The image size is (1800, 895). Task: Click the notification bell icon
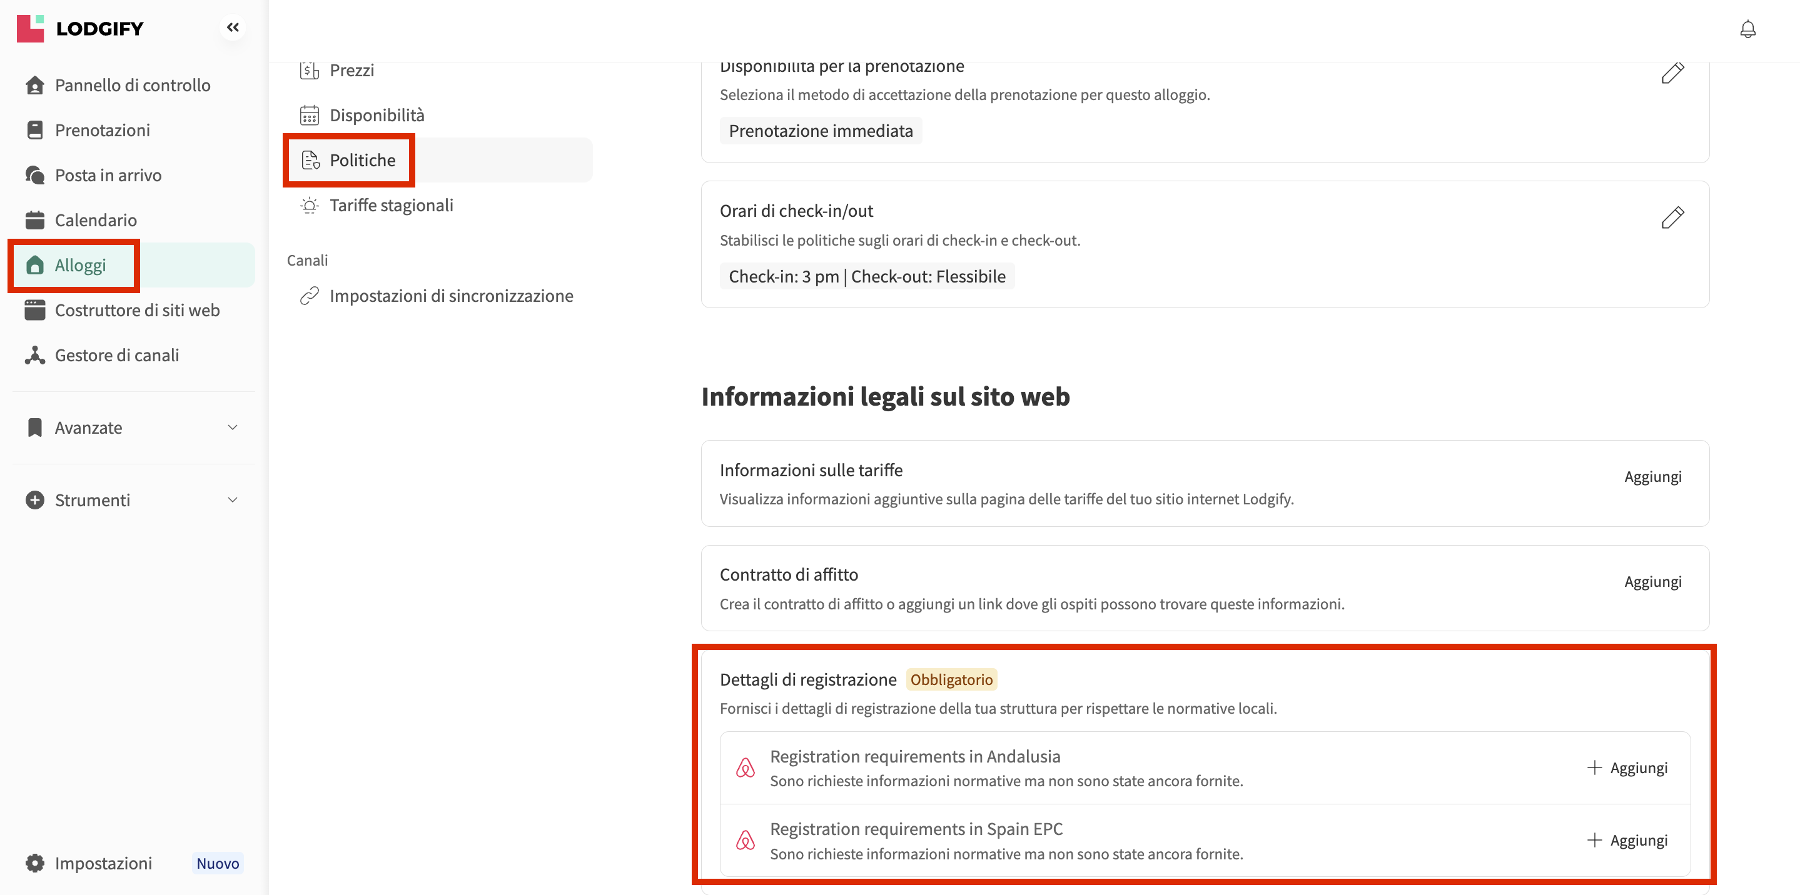point(1747,29)
